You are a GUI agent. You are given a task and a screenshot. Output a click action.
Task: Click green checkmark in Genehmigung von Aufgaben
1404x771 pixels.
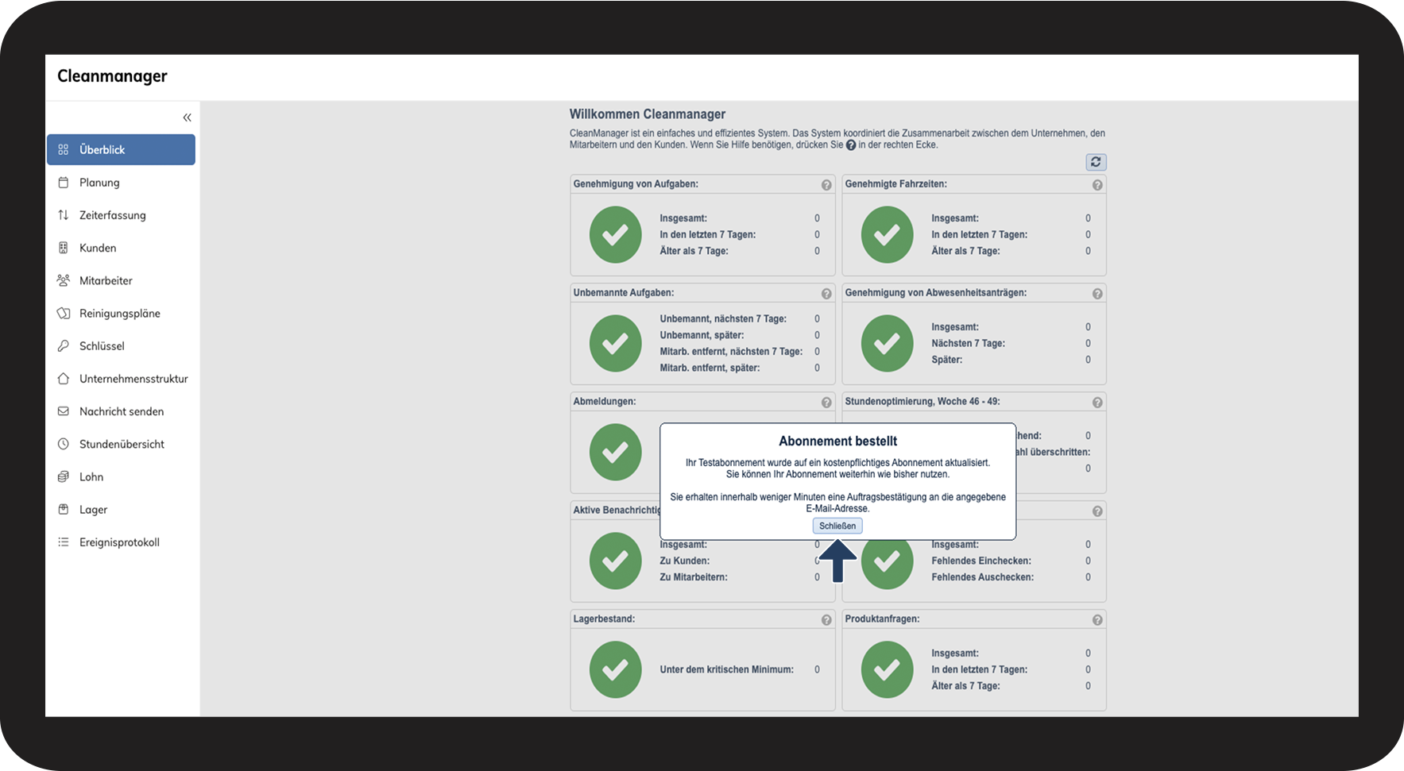(615, 234)
